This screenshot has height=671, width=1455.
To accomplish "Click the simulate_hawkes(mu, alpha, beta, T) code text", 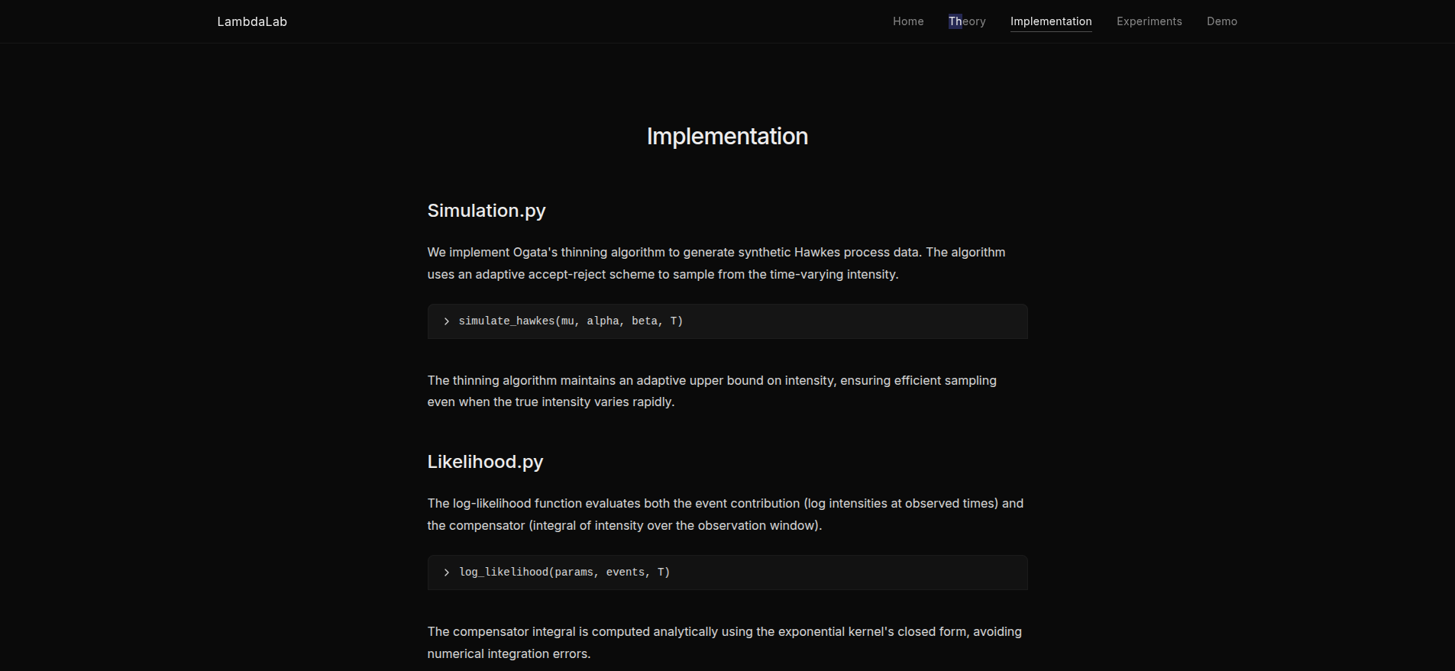I will pos(571,321).
